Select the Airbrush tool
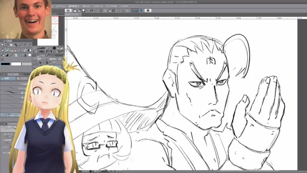Screen dimensions: 307x173 click(x=16, y=50)
